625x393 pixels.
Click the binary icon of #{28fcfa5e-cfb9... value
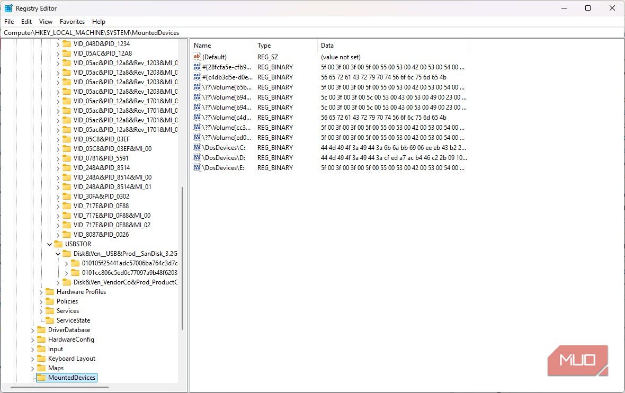tap(197, 67)
